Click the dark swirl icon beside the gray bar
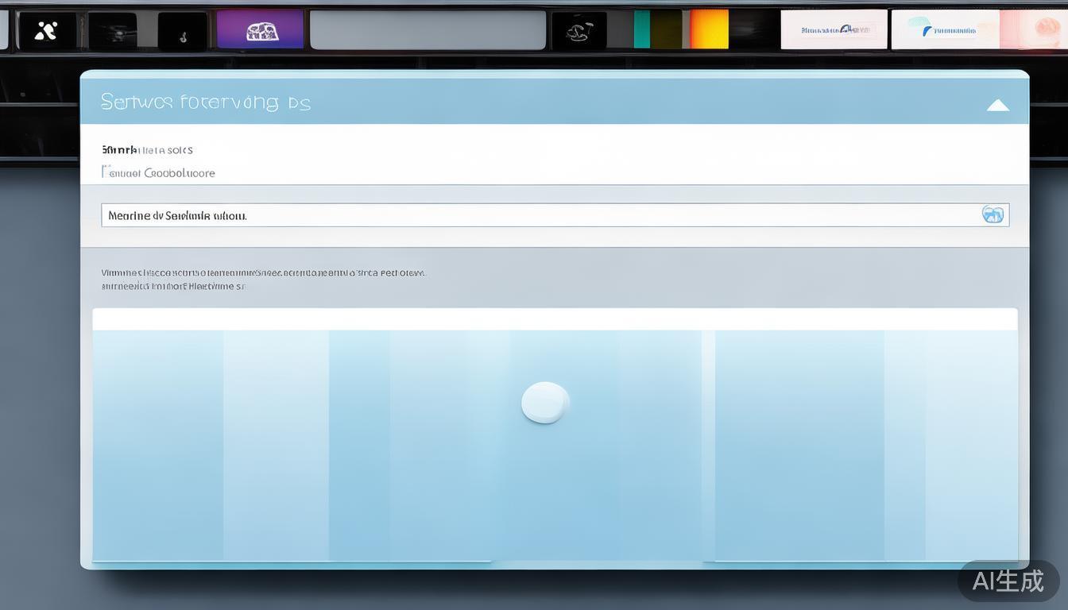 tap(578, 31)
